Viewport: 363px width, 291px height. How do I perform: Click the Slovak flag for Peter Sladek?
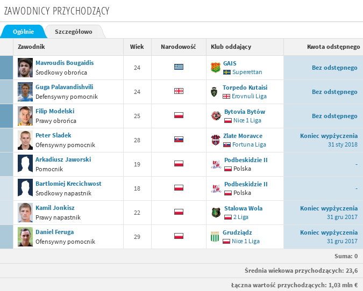tap(179, 140)
